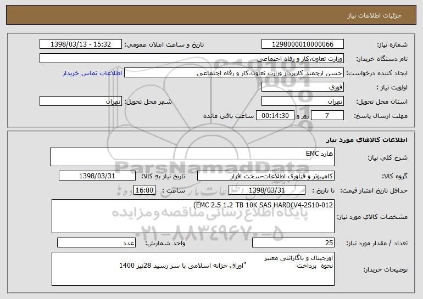Select the جزئیات اطلاعات نیاز header title
Screen dimensions: 423x299
(374, 15)
